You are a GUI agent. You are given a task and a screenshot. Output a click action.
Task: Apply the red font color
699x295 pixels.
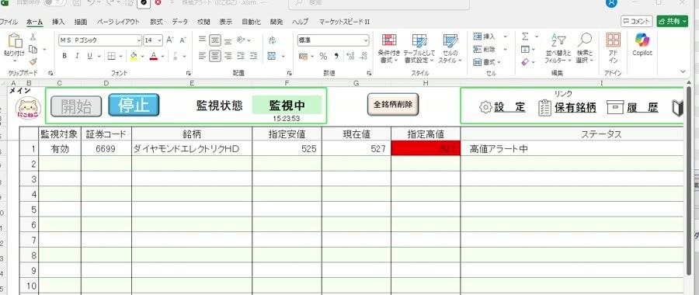(154, 56)
